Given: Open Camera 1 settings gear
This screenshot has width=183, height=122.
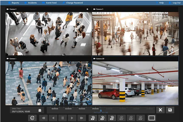Looking at the screenshot, I should pyautogui.click(x=87, y=9).
